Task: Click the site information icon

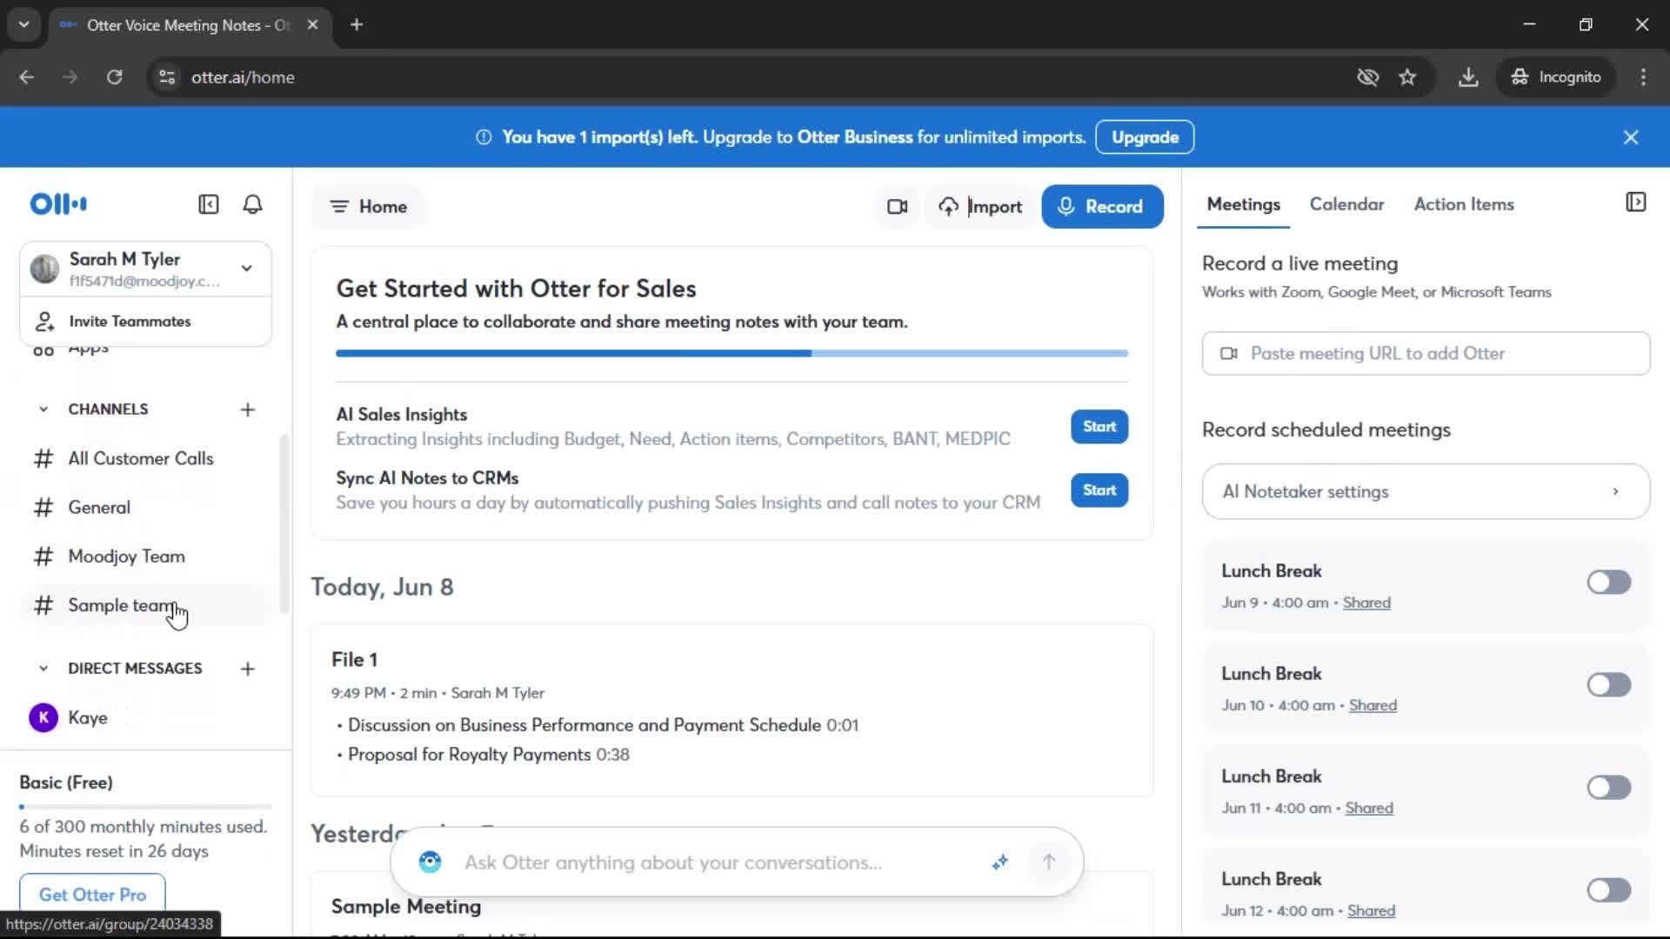Action: click(x=167, y=77)
